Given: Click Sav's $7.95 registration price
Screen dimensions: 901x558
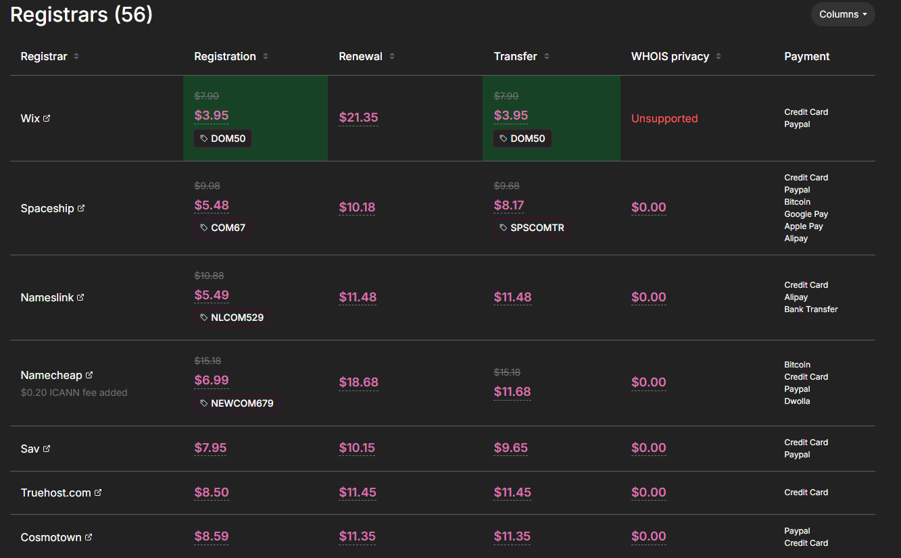Looking at the screenshot, I should (x=210, y=448).
